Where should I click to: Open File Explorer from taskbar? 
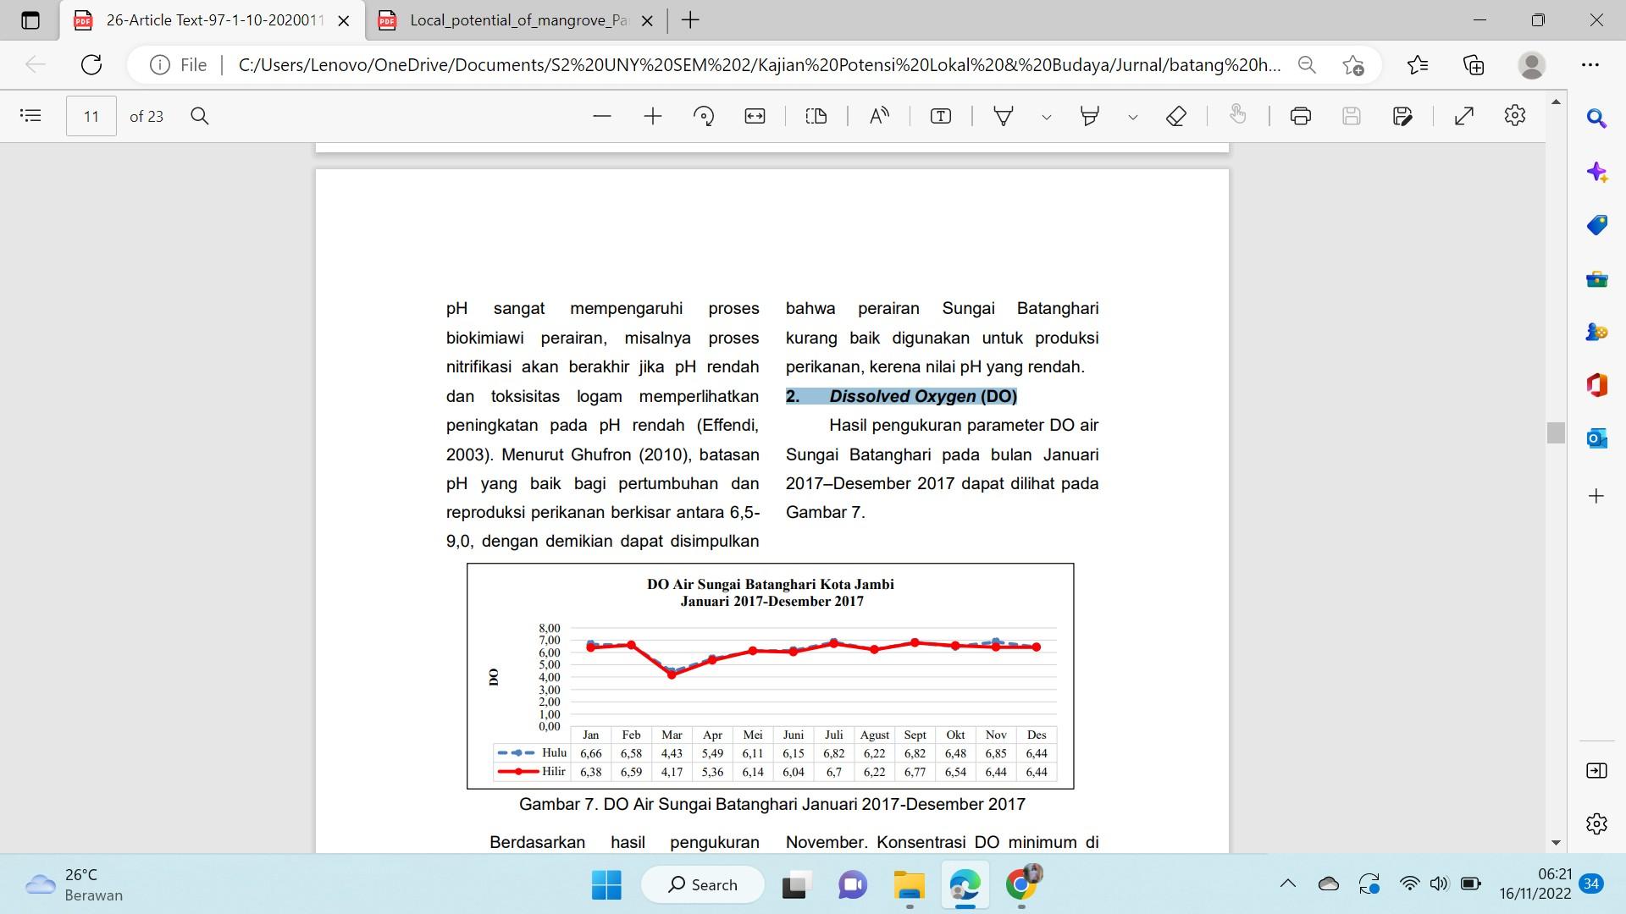point(909,884)
